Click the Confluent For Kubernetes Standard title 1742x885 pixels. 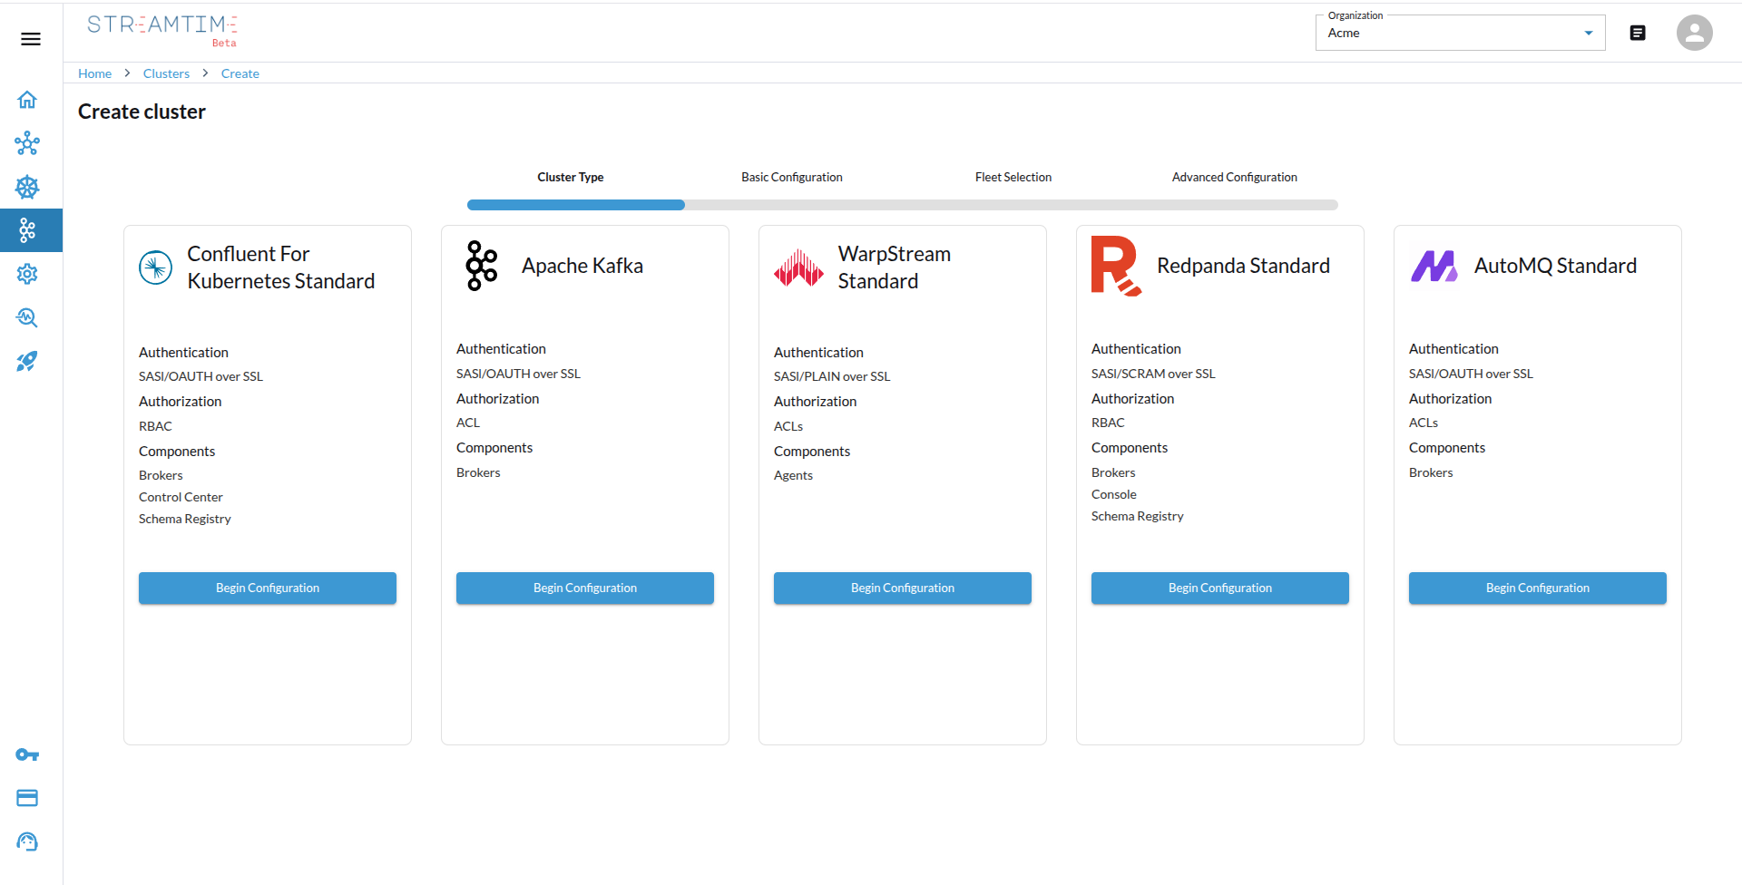(x=281, y=267)
